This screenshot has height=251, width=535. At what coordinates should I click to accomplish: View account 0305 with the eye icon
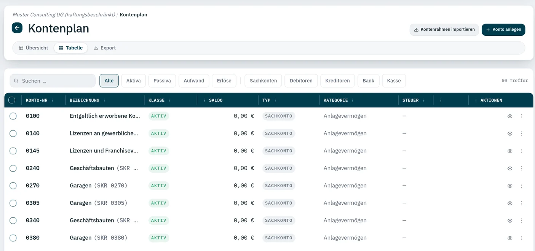pos(510,203)
